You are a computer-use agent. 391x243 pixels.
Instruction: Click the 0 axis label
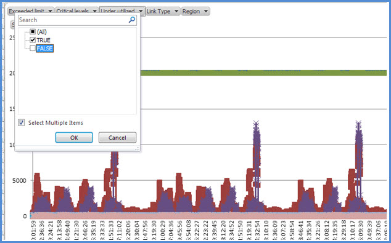click(25, 216)
